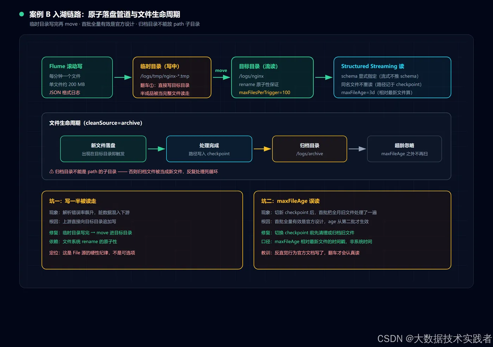
Task: Select the 目标目录（流读）heading
Action: [x=258, y=66]
